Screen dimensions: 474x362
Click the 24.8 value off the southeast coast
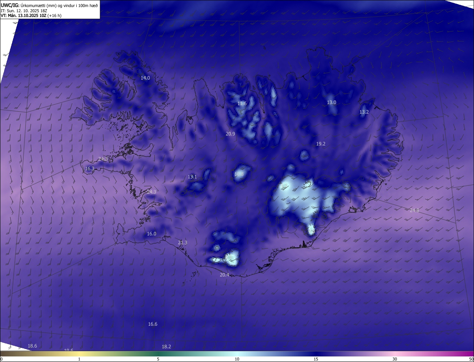tap(414, 211)
